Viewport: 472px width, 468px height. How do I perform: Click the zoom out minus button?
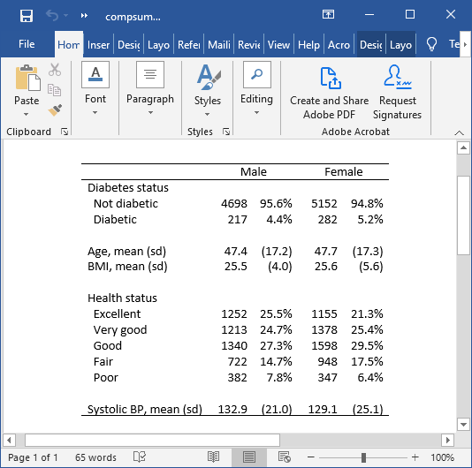311,457
